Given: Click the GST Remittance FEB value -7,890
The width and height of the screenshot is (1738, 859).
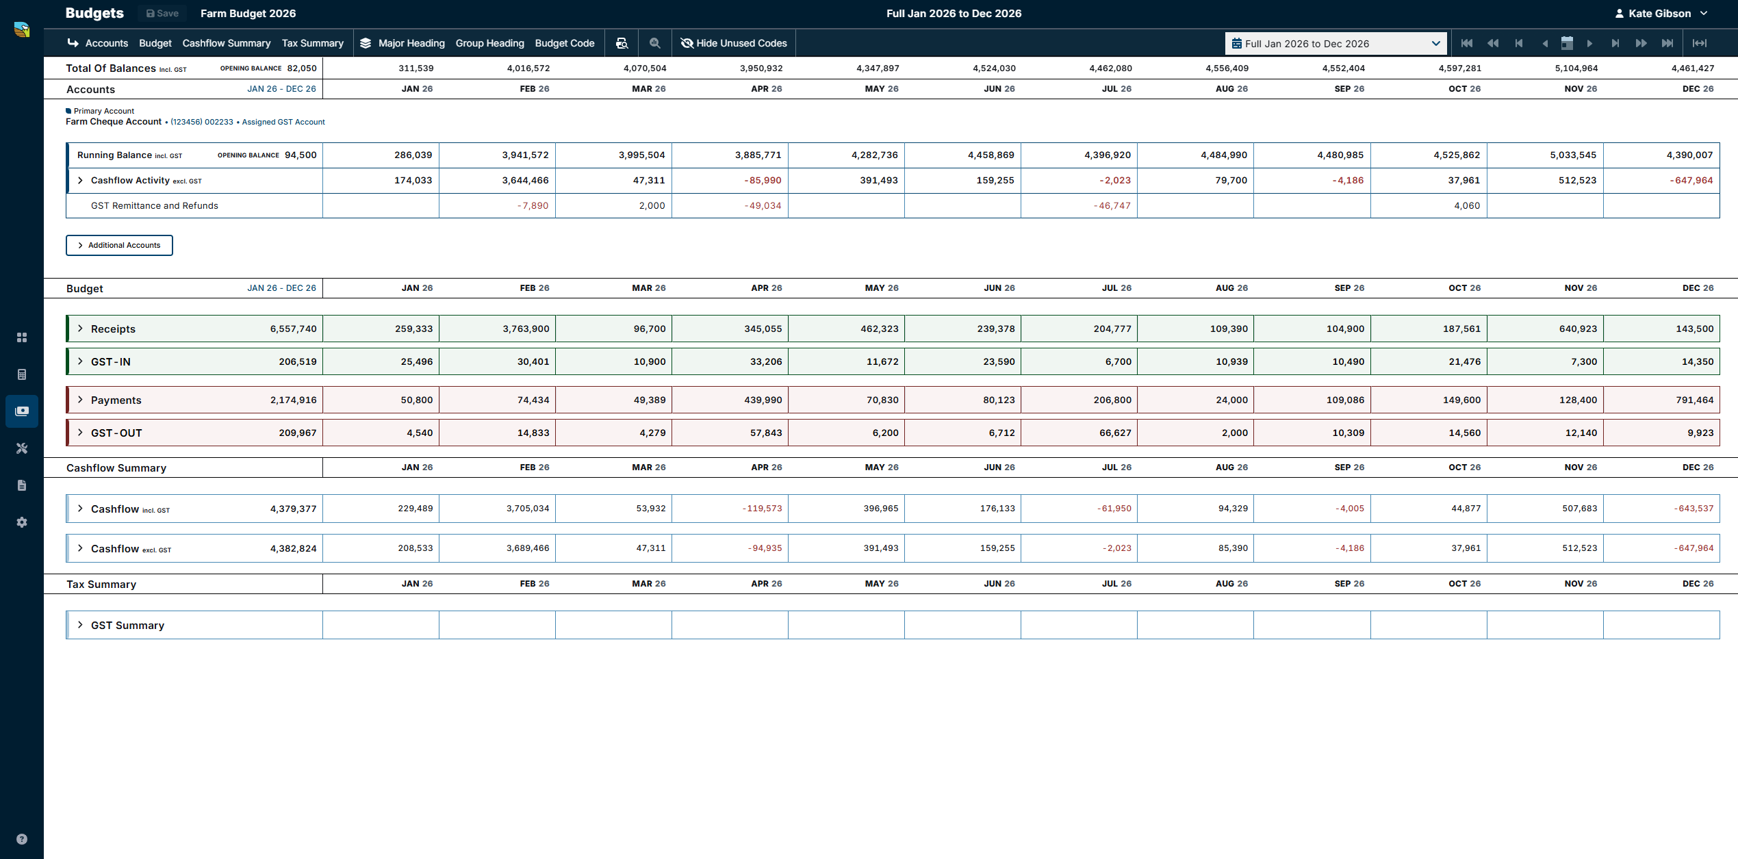Looking at the screenshot, I should coord(533,206).
